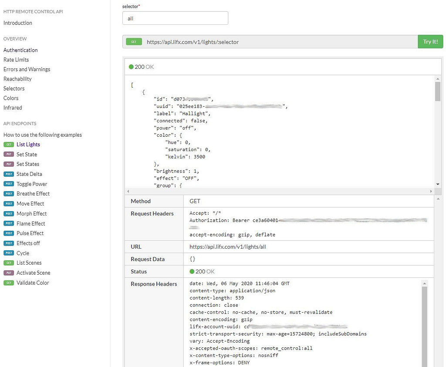Click Response Headers scrollbar thumb
The image size is (446, 367).
[x=425, y=327]
